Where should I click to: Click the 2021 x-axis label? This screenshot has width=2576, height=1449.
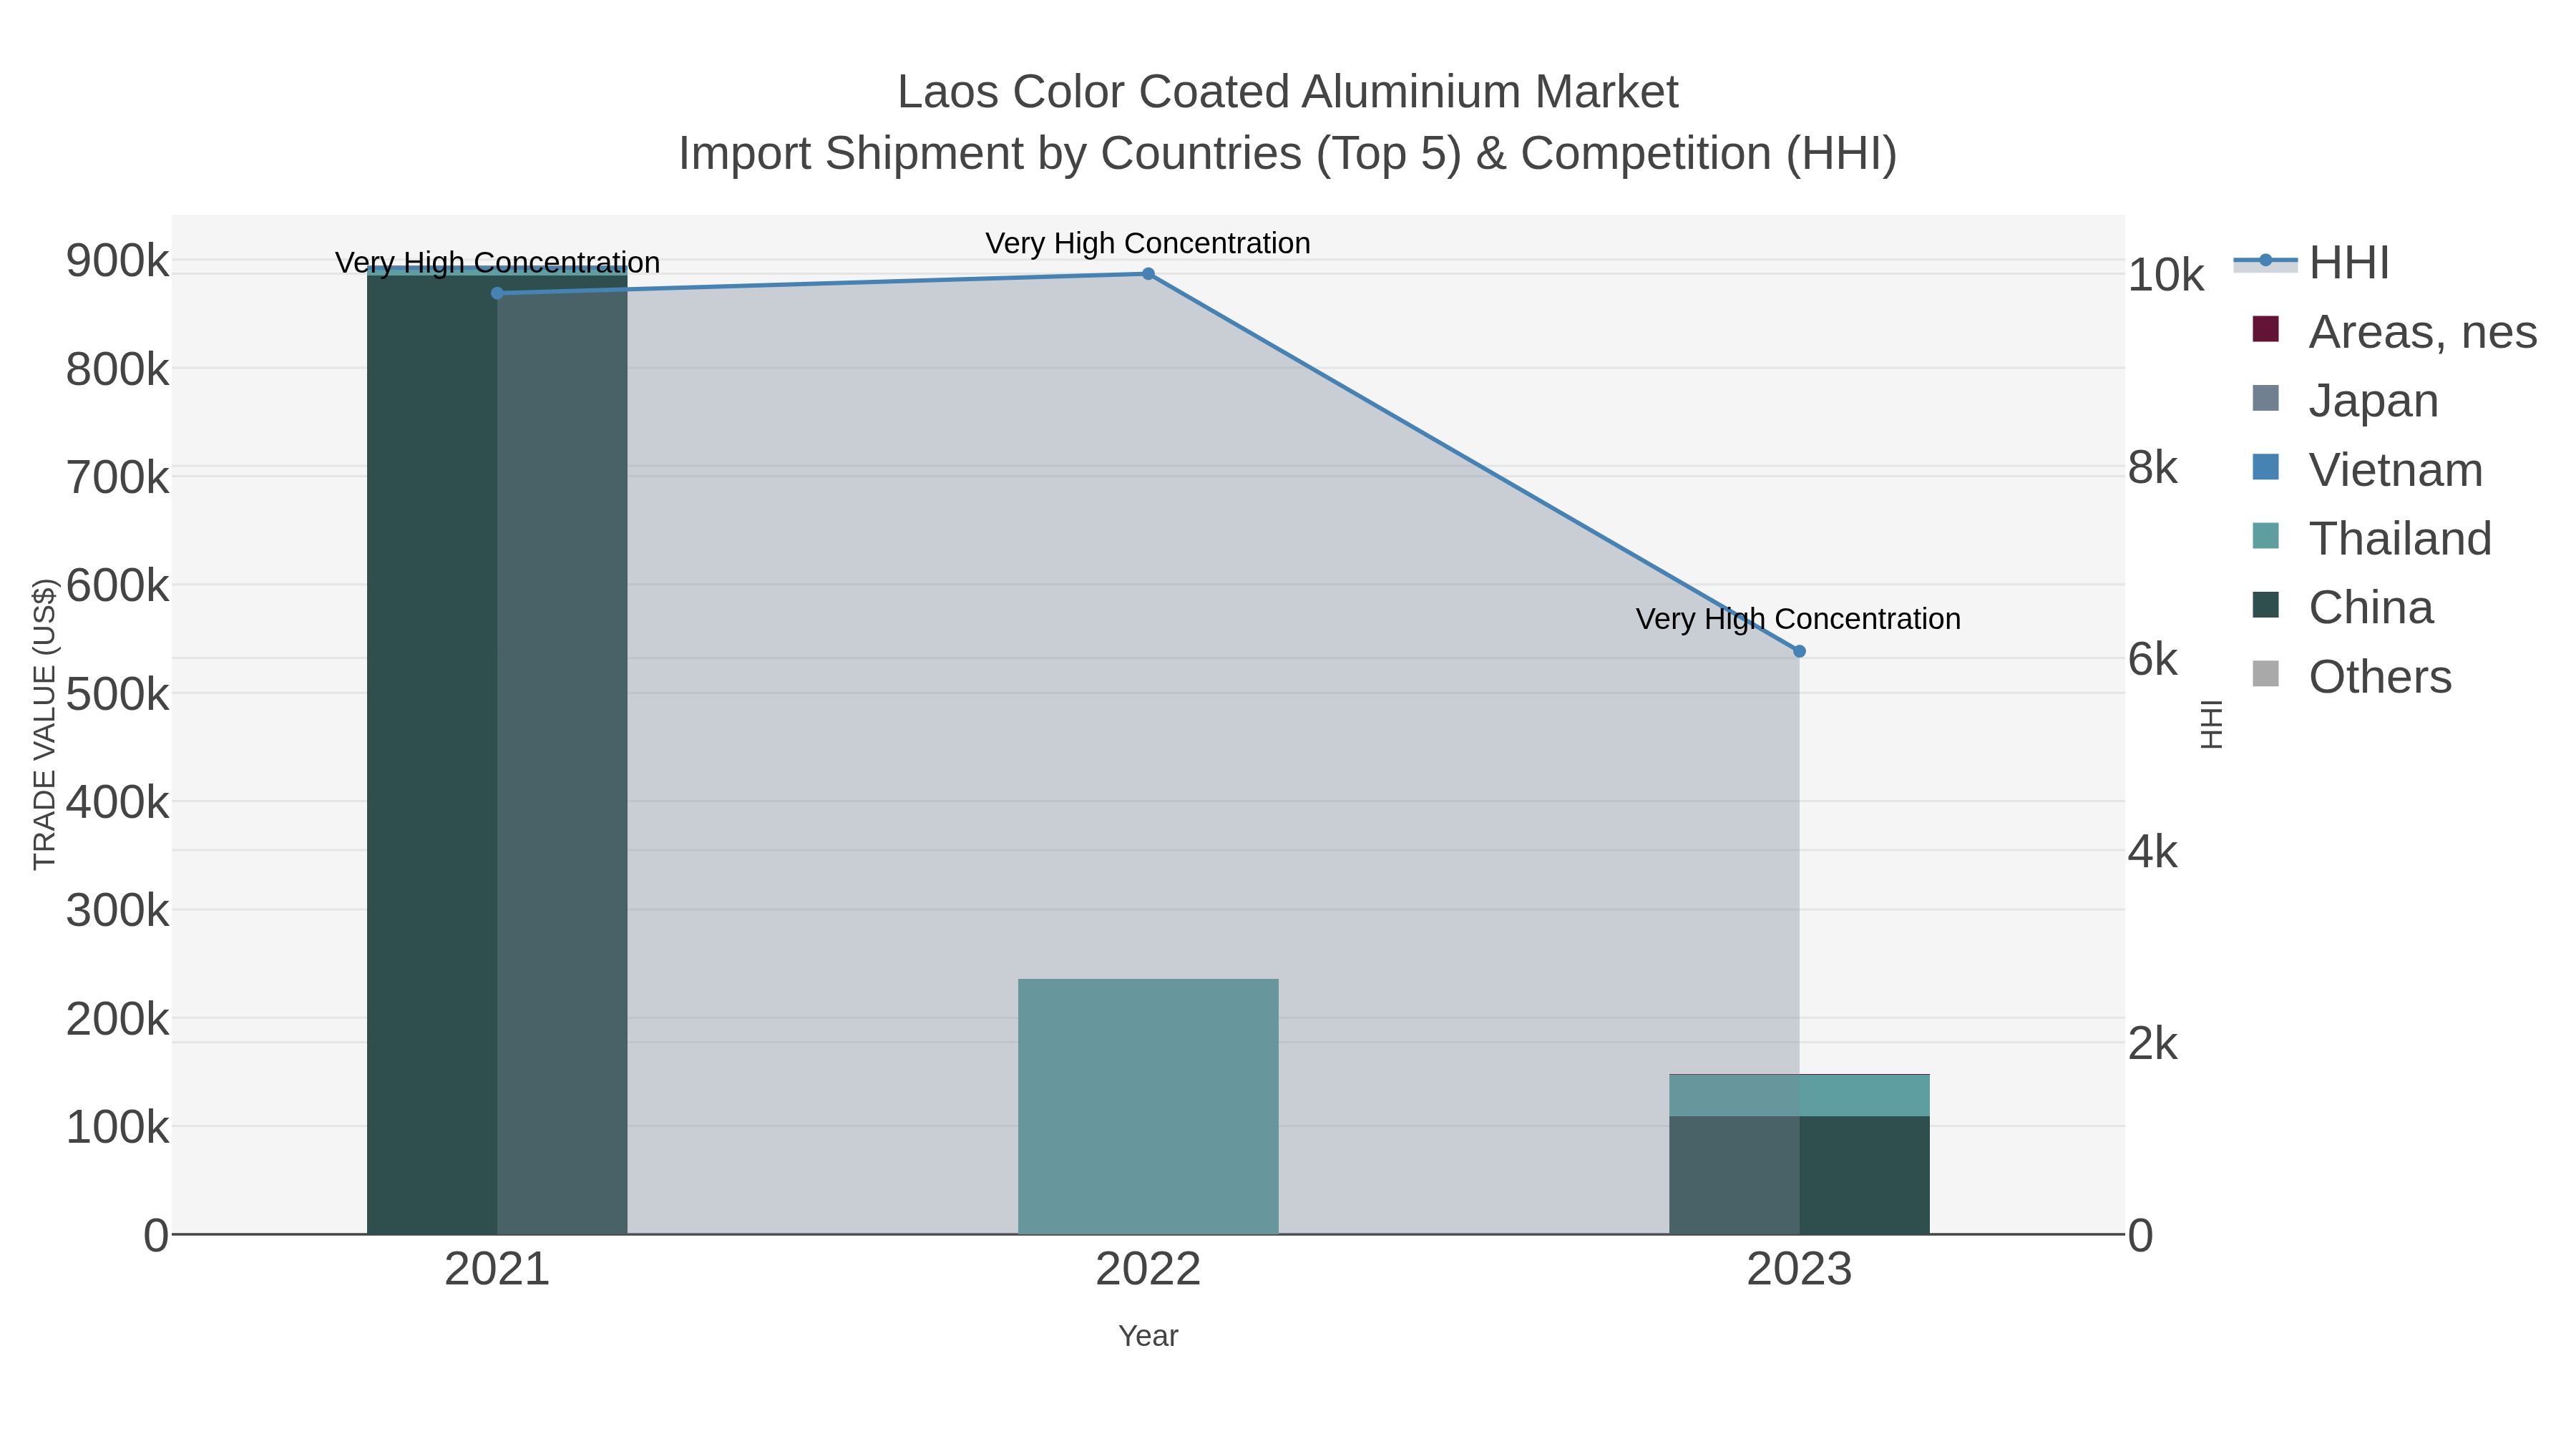click(x=497, y=1270)
